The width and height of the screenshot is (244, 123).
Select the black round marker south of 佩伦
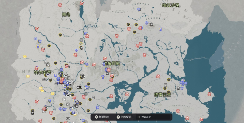[x=60, y=35]
